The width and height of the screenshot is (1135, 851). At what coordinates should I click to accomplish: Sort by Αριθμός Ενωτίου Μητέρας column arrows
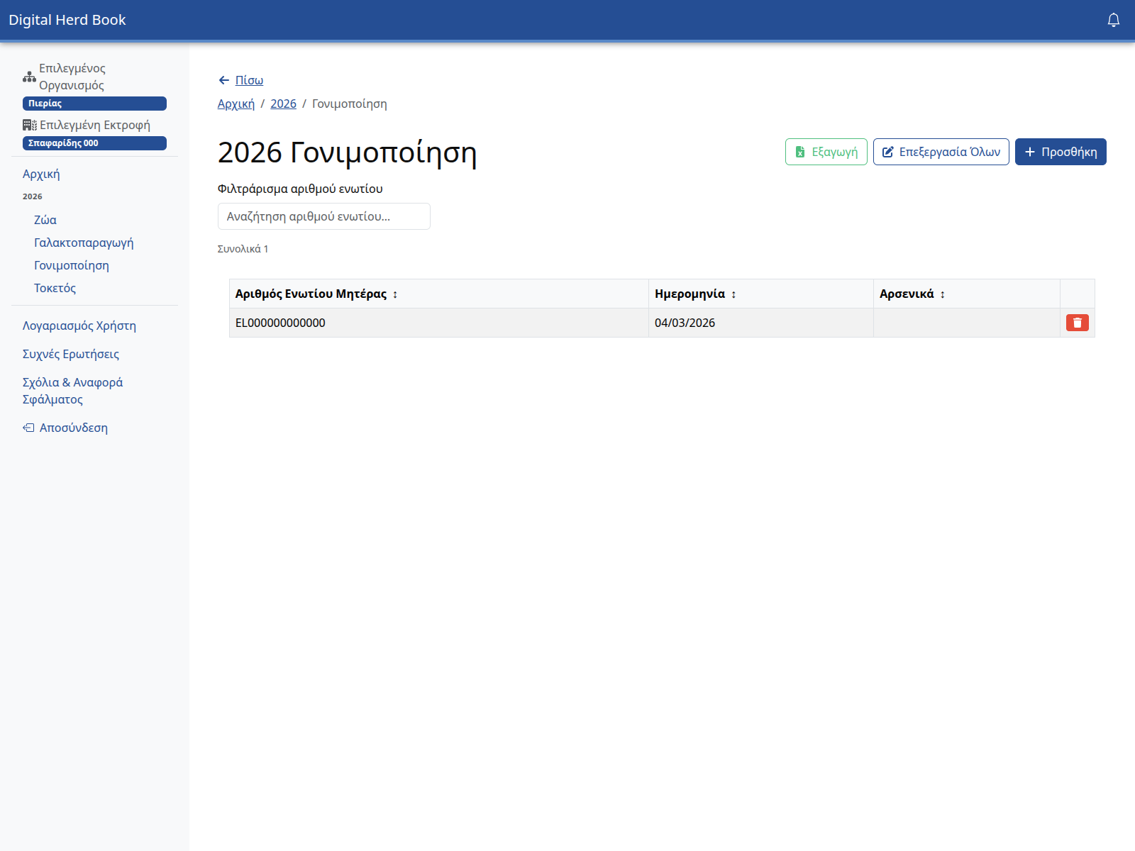(395, 294)
